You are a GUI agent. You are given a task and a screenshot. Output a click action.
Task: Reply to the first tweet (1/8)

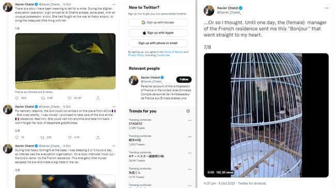[17, 98]
